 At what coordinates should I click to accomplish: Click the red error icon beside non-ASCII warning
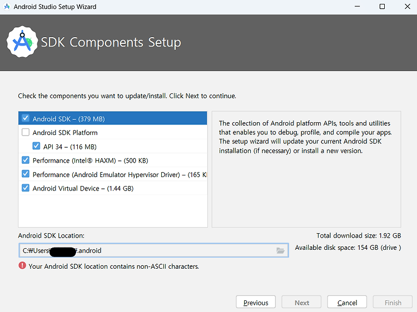click(22, 265)
